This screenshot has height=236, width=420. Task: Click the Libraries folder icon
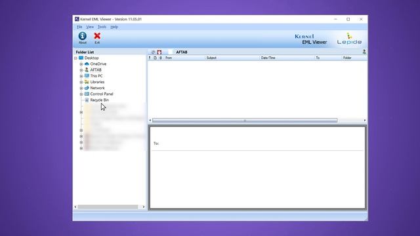click(x=87, y=82)
